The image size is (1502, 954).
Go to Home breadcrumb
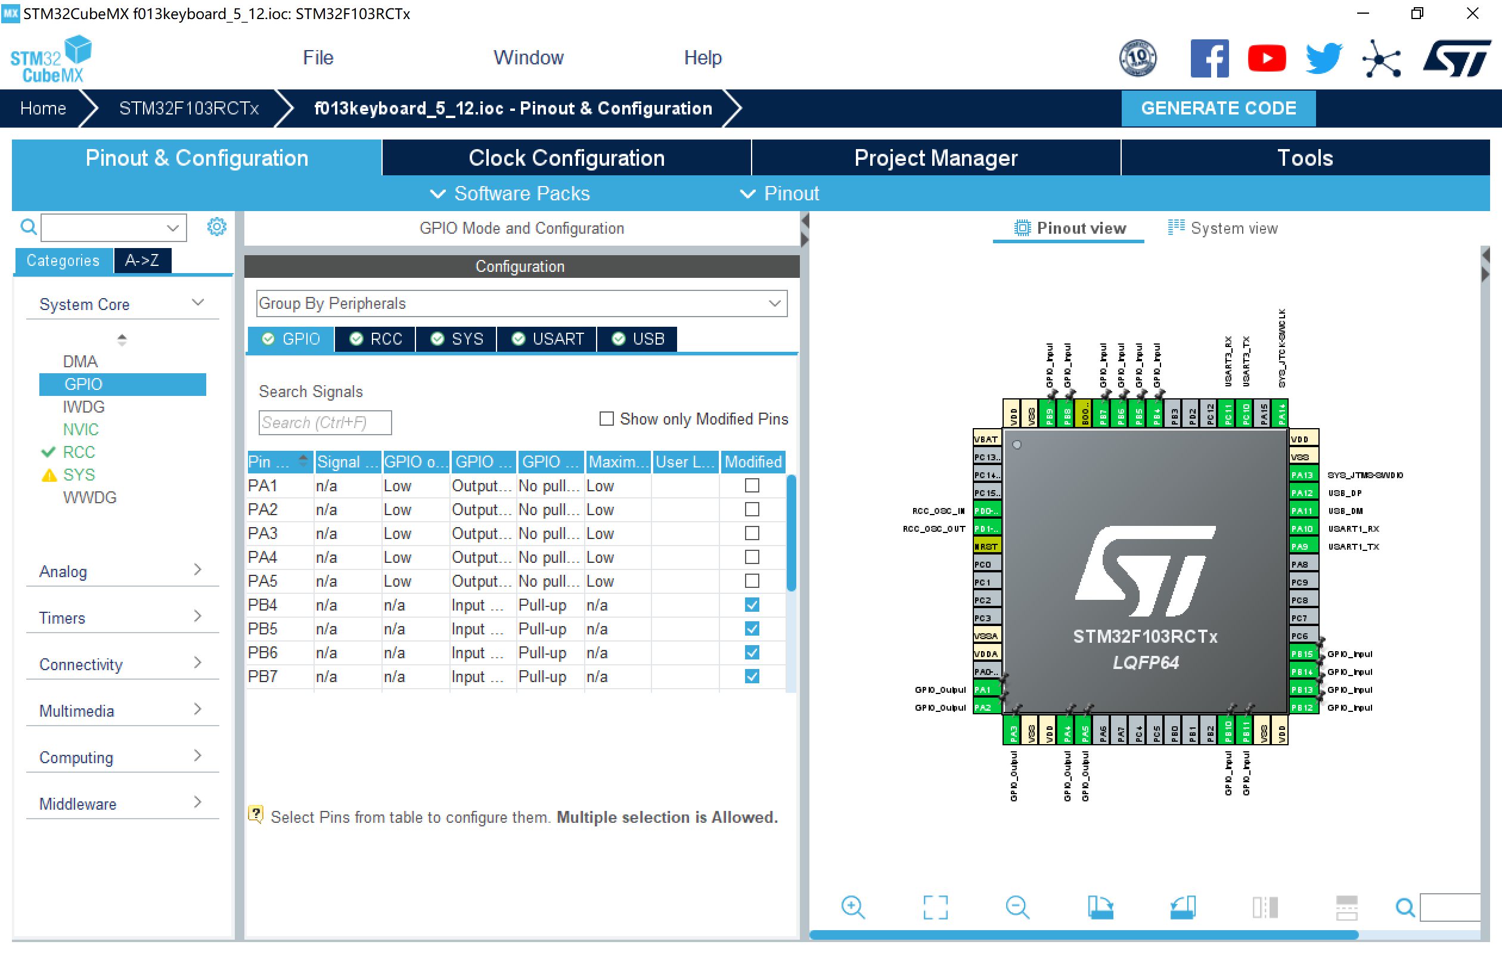(43, 109)
